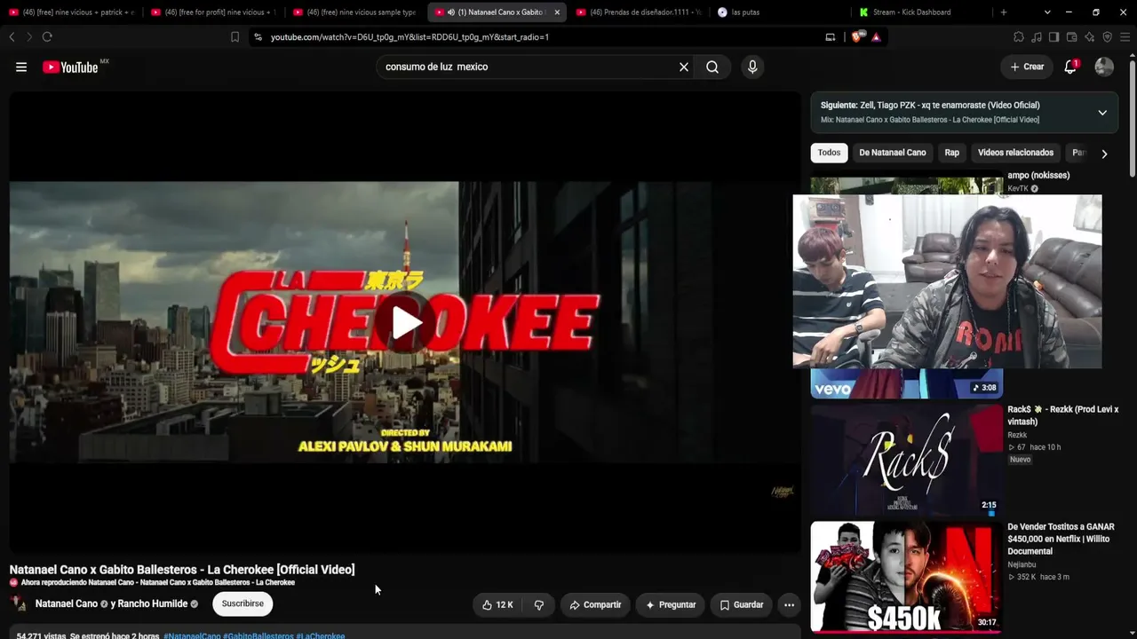Viewport: 1137px width, 639px height.
Task: Go to the YouTube home logo
Action: tap(71, 67)
